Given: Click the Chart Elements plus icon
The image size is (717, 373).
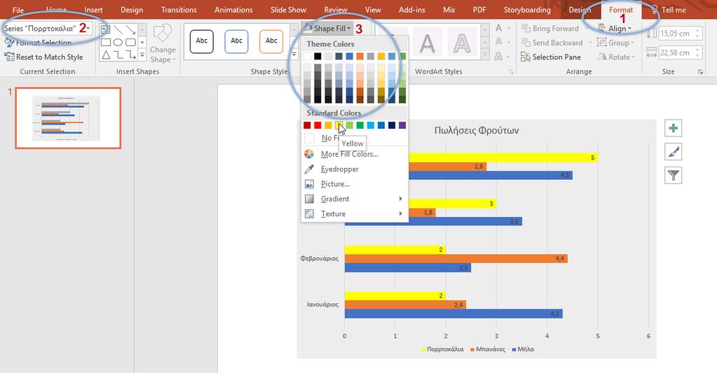Looking at the screenshot, I should [673, 128].
